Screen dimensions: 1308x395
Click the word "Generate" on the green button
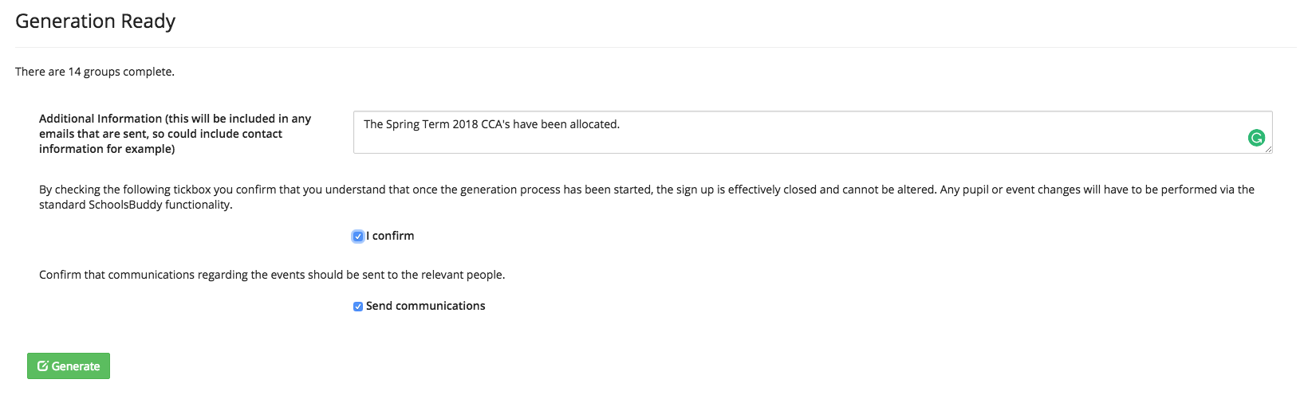pos(76,366)
